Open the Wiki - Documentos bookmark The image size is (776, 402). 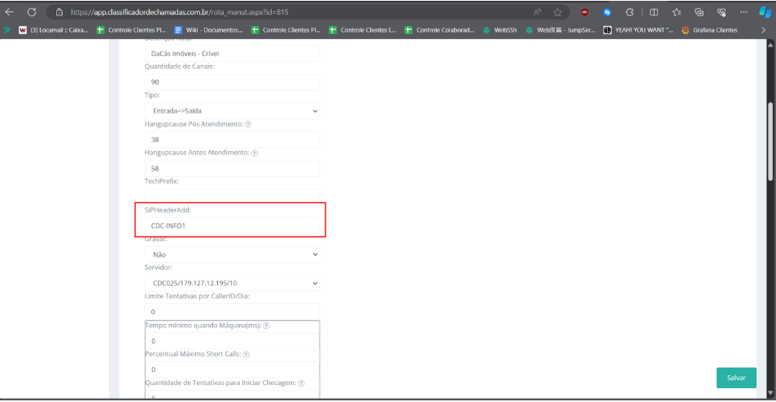(x=209, y=30)
